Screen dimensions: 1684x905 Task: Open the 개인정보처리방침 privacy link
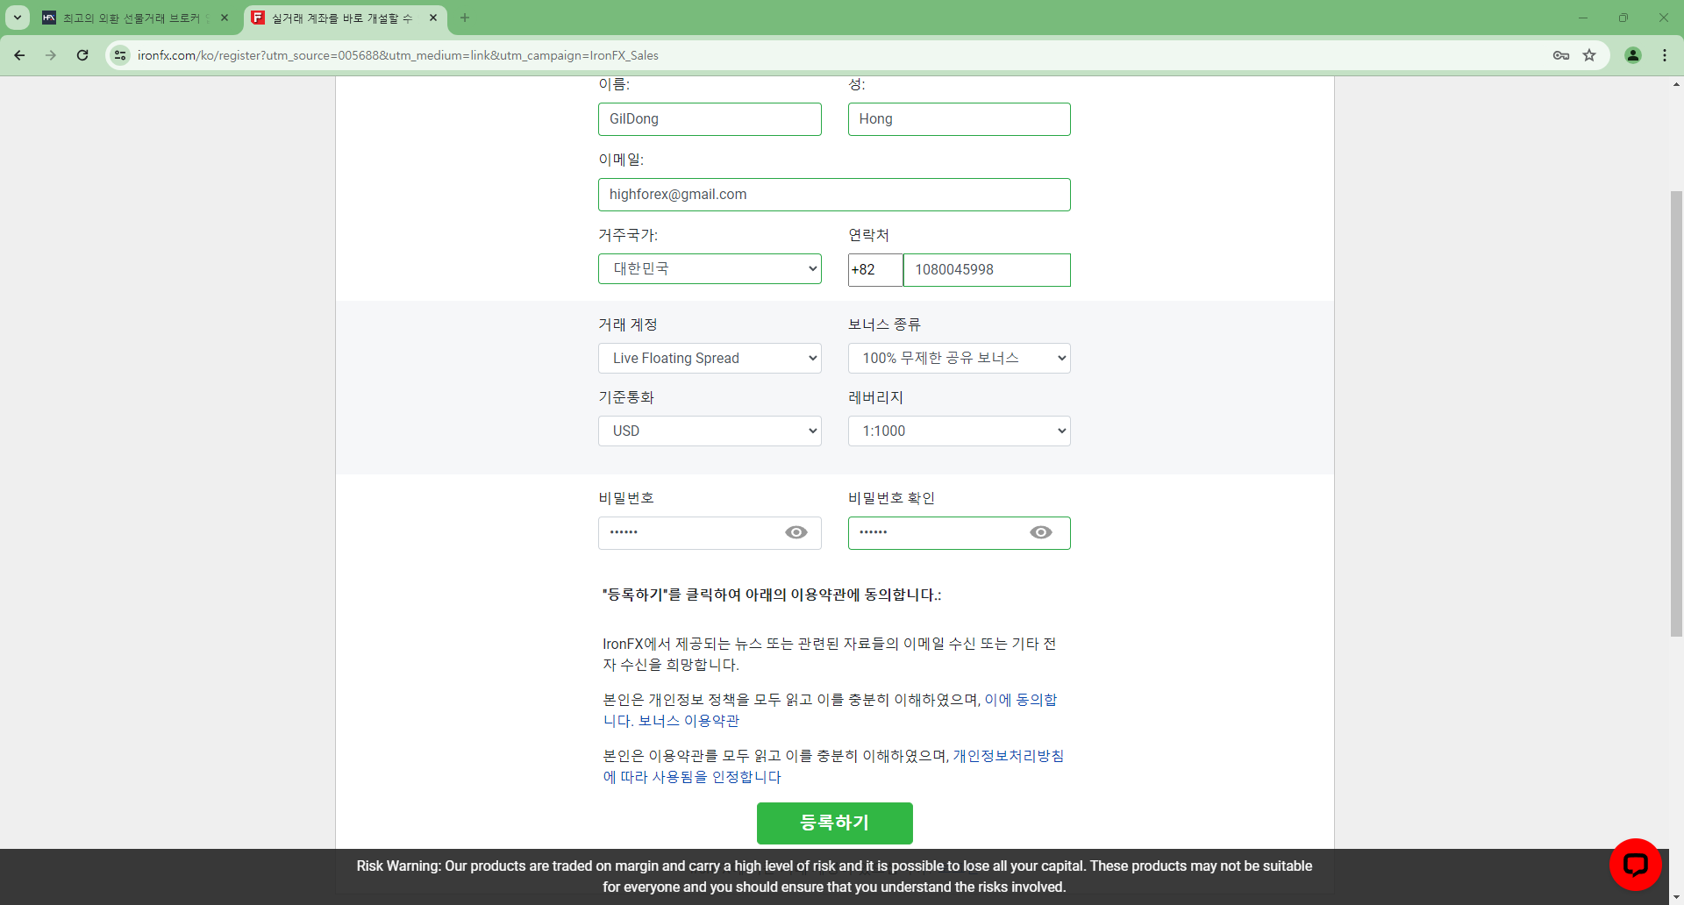1008,755
